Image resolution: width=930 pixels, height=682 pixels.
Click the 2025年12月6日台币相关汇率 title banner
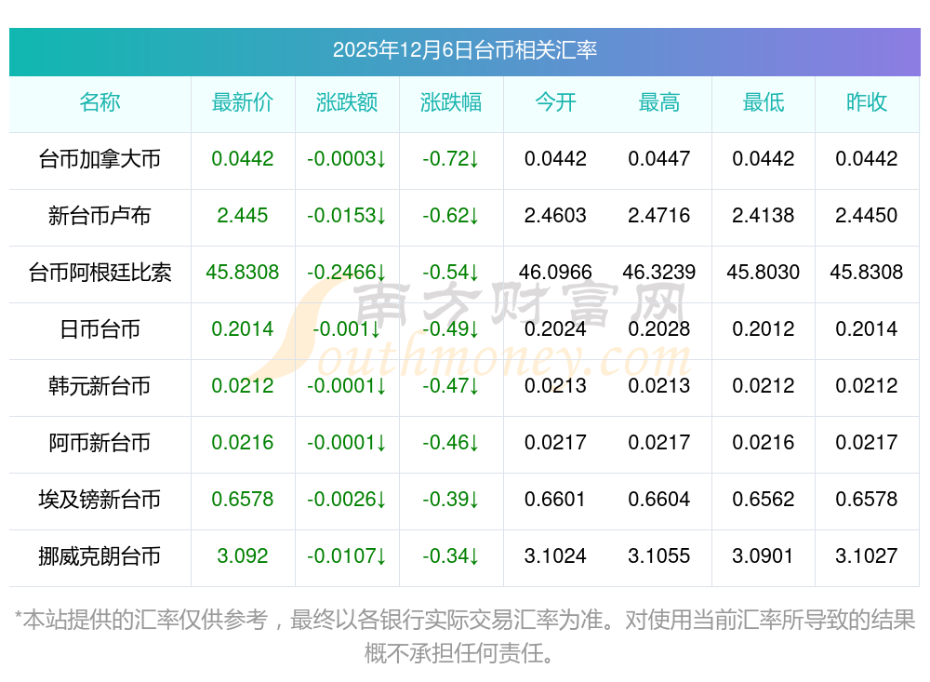pos(464,51)
